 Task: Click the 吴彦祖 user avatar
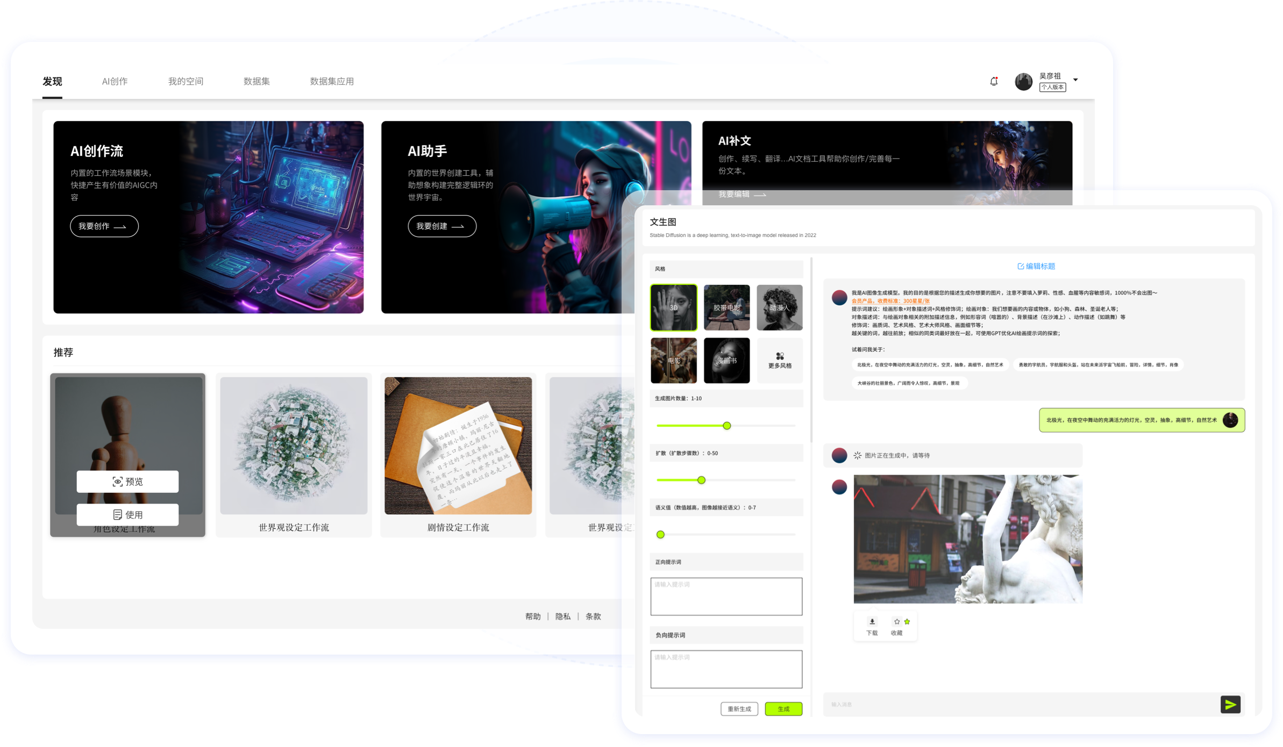click(x=1023, y=81)
